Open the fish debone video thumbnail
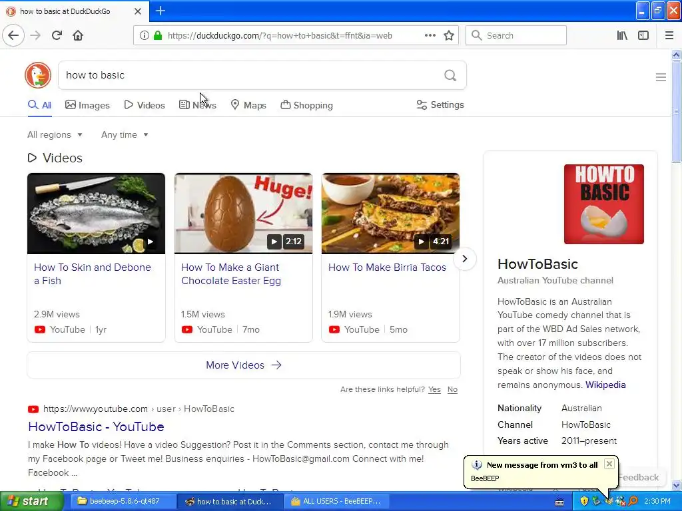The width and height of the screenshot is (682, 511). point(96,214)
